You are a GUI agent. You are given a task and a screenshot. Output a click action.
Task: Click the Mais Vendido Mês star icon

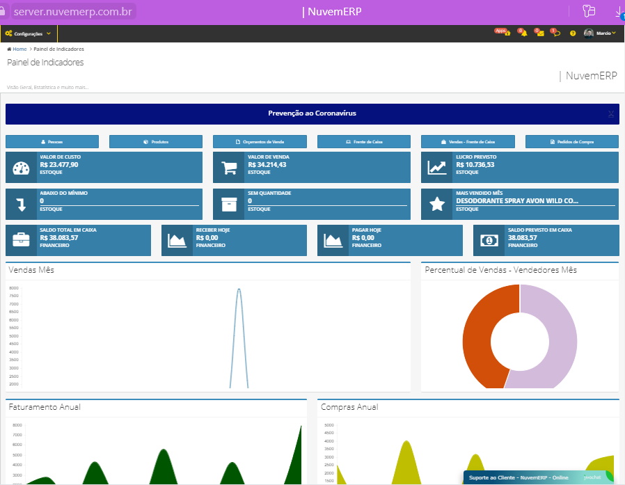(437, 205)
